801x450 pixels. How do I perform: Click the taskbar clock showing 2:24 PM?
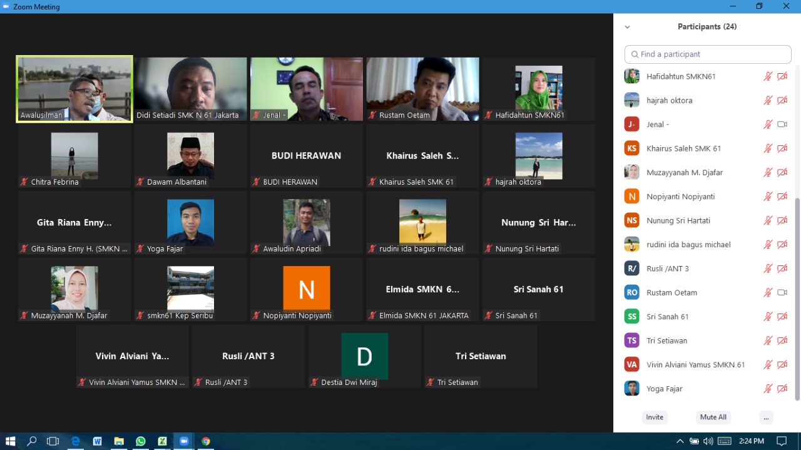click(x=751, y=441)
